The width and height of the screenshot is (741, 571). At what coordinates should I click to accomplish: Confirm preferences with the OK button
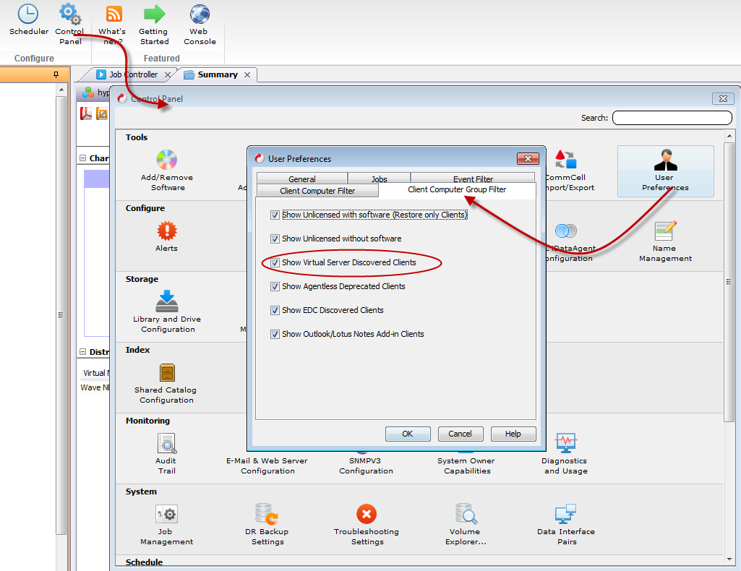pos(407,434)
